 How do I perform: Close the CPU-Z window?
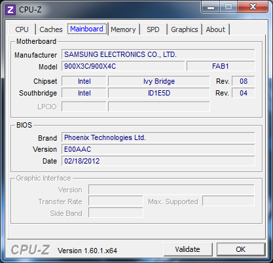pos(253,7)
